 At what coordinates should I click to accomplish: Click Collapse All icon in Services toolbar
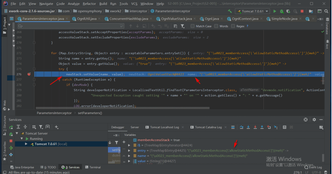(x=25, y=127)
